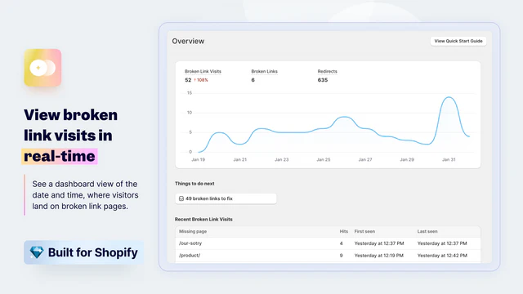The height and width of the screenshot is (294, 523).
Task: Click the Overview page heading
Action: (188, 41)
